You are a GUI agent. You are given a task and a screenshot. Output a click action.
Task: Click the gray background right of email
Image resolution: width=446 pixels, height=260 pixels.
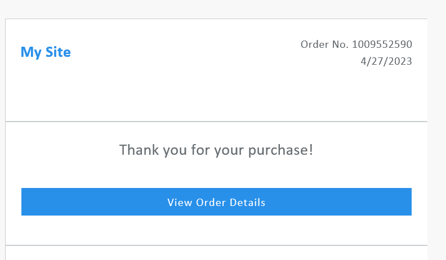[x=436, y=135]
